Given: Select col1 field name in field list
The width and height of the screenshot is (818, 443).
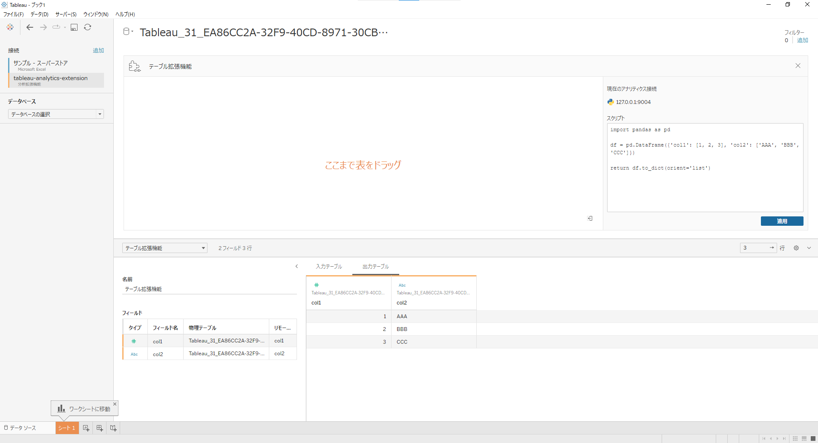Looking at the screenshot, I should 158,342.
